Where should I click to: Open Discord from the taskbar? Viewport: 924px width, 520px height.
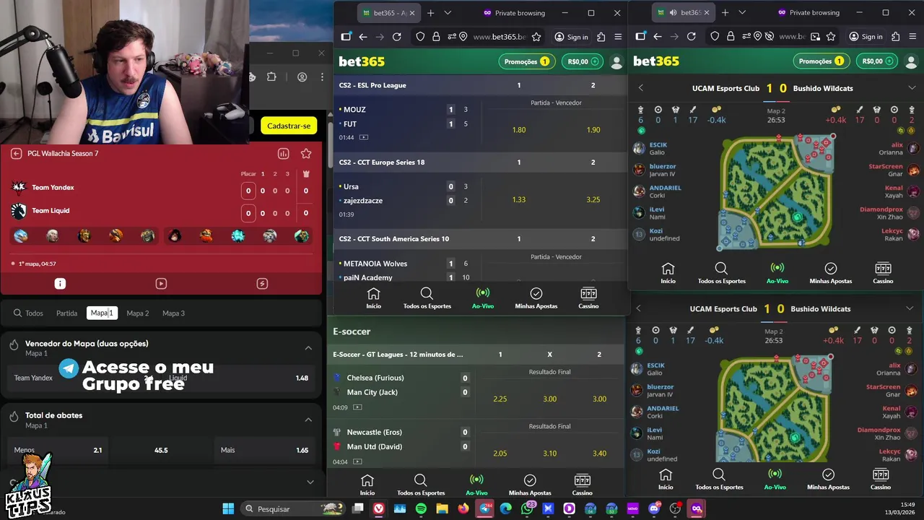[654, 508]
